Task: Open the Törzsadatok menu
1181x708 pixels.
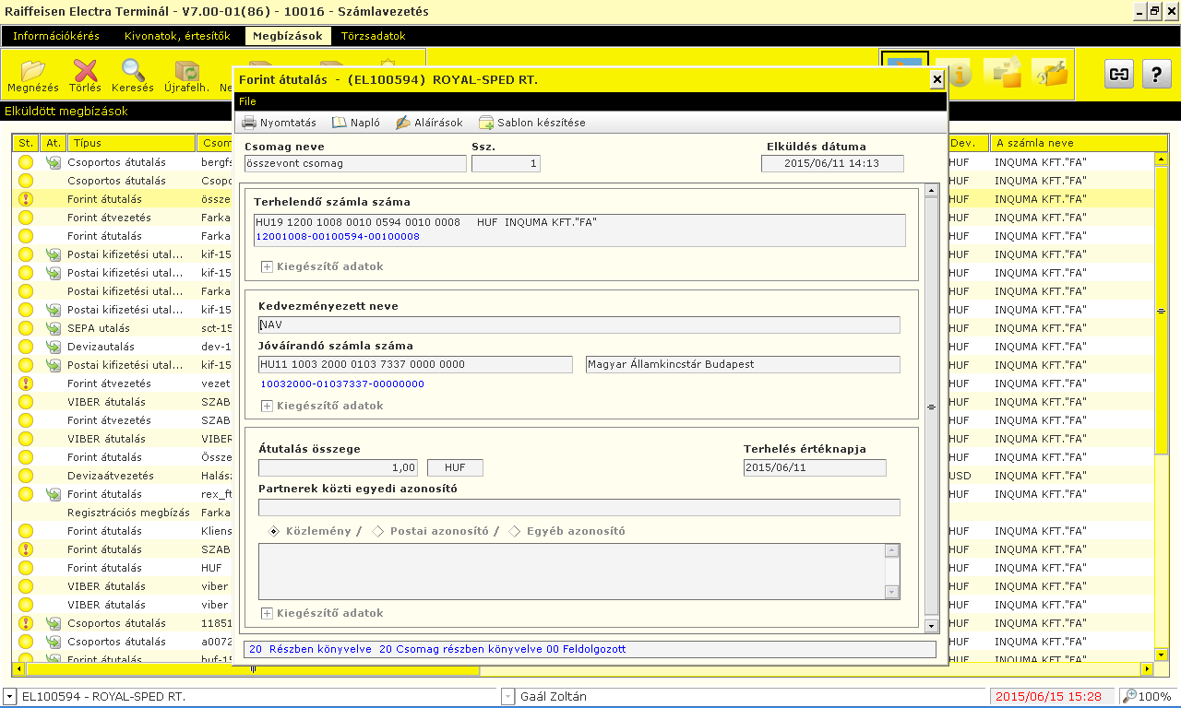Action: pos(374,36)
